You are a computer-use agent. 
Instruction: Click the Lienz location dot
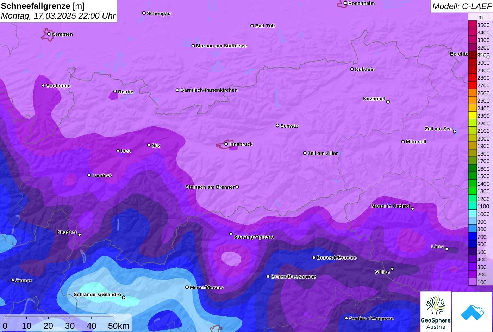[447, 249]
